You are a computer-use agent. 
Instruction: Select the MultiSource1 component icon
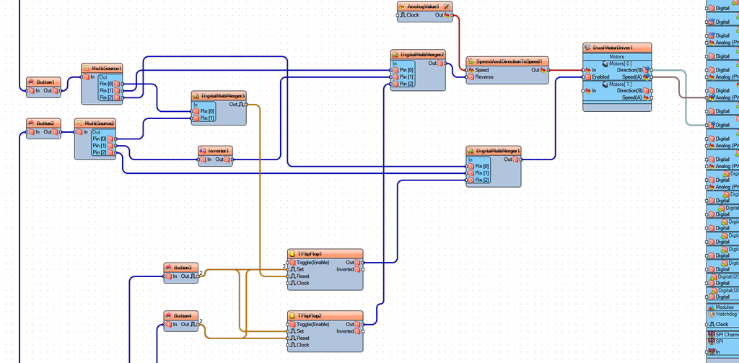tap(86, 68)
